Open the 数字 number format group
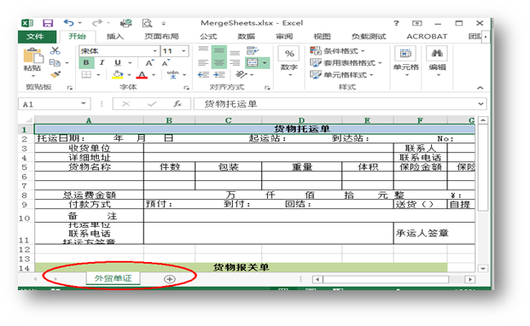The image size is (530, 326). 289,61
